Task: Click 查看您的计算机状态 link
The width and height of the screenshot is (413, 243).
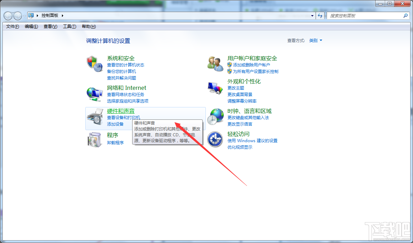Action: [x=126, y=65]
